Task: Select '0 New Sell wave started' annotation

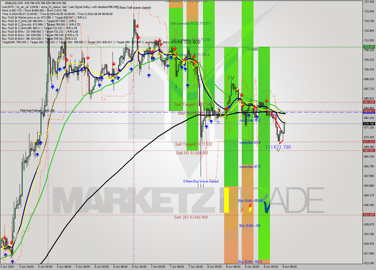Action: point(134,8)
